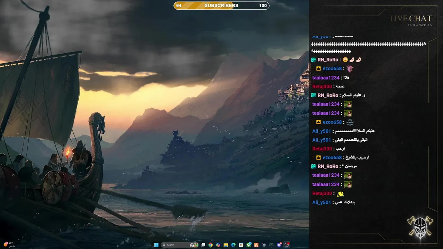The image size is (443, 249).
Task: Open Microsoft Copilot from the taskbar
Action: [218, 245]
